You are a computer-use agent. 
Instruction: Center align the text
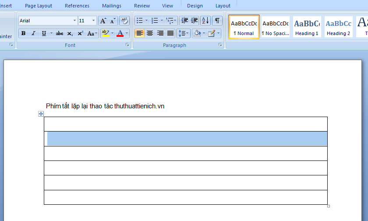pyautogui.click(x=150, y=33)
